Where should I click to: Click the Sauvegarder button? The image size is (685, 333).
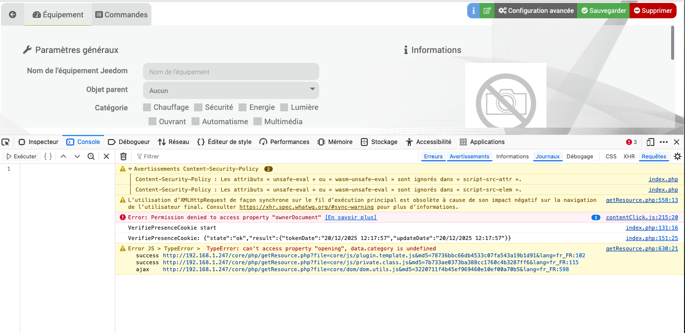[603, 10]
